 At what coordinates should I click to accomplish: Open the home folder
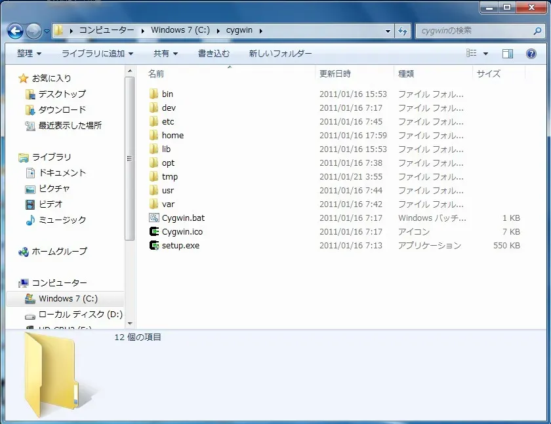(172, 135)
